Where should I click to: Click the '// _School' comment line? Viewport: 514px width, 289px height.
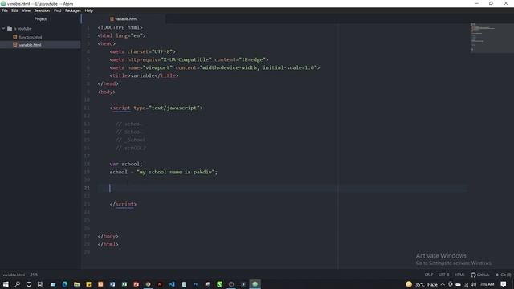coord(130,140)
